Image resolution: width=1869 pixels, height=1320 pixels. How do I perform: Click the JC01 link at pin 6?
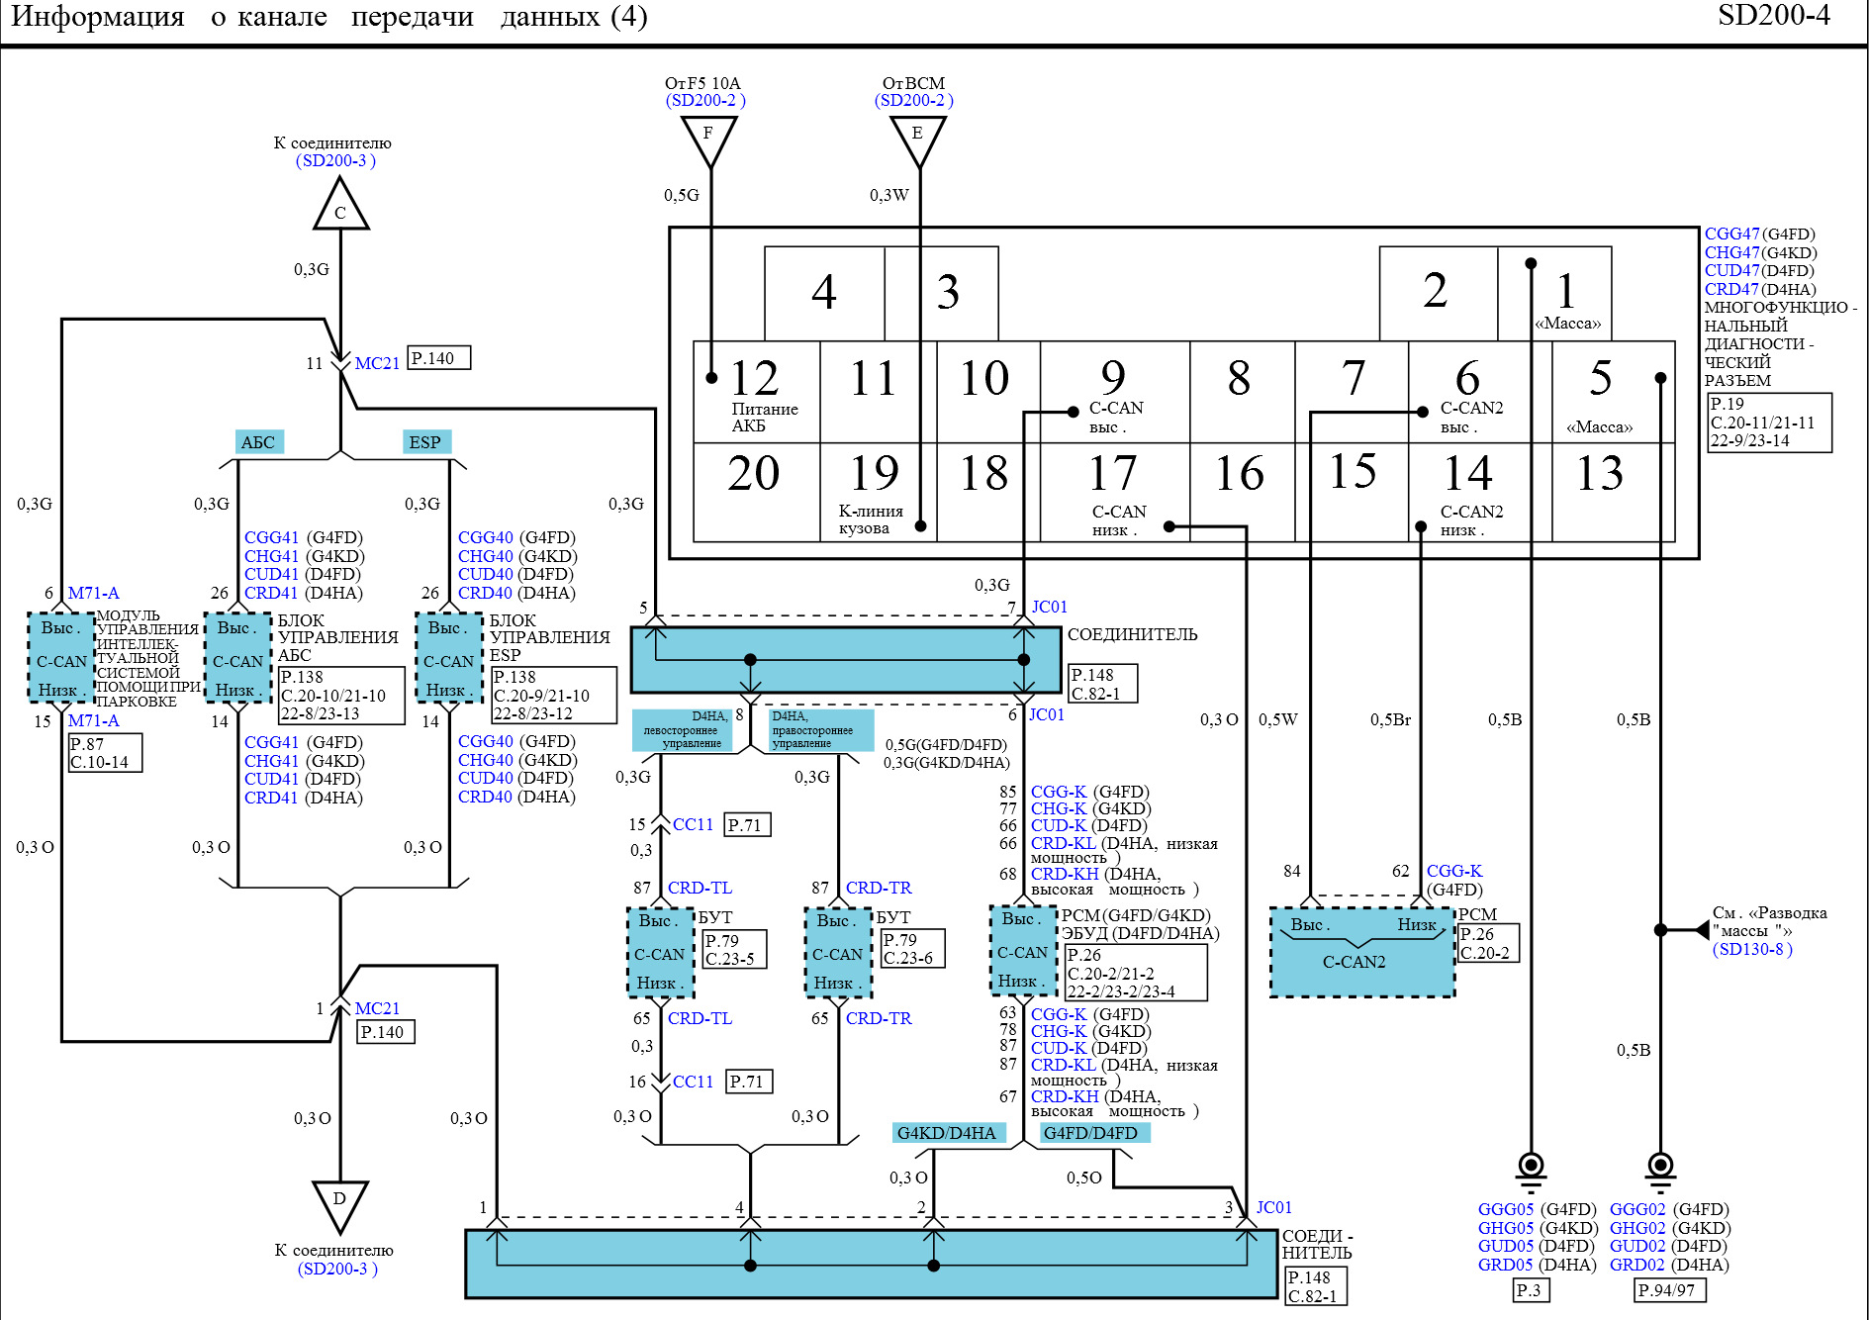click(x=1047, y=714)
